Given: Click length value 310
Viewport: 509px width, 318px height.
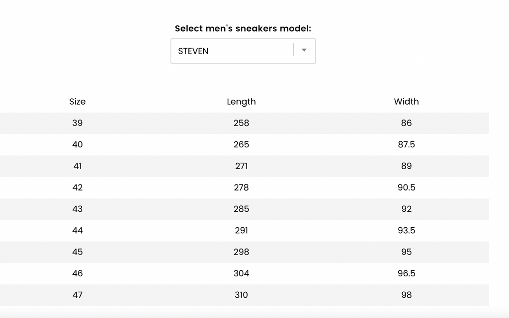Looking at the screenshot, I should (x=241, y=295).
